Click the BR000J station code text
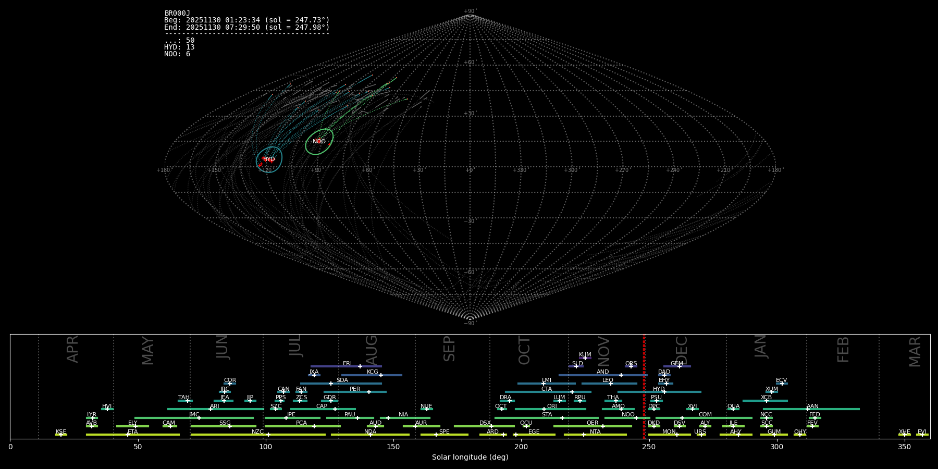The image size is (938, 469). point(177,14)
